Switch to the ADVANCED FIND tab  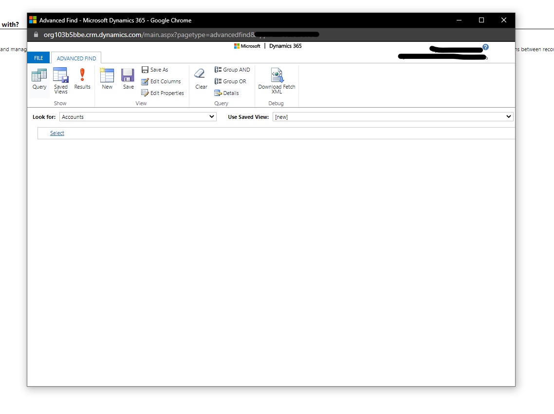(x=76, y=58)
